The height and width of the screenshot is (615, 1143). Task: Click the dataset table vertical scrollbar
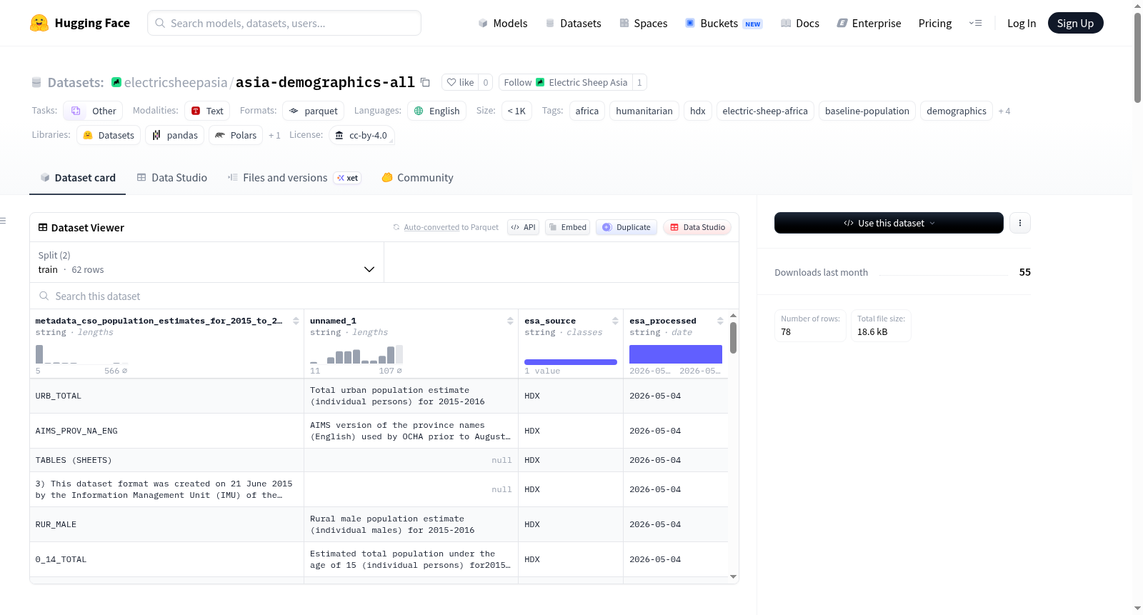coord(733,337)
